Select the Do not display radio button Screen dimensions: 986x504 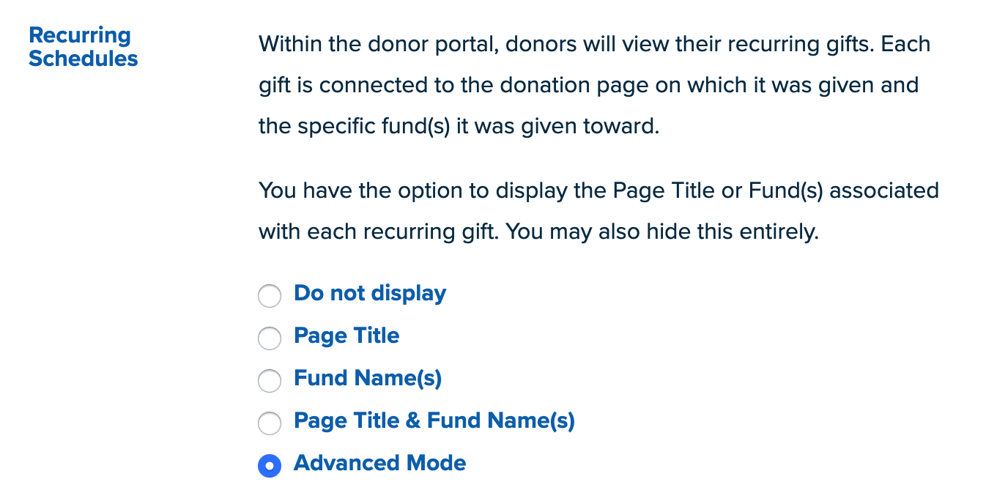270,296
